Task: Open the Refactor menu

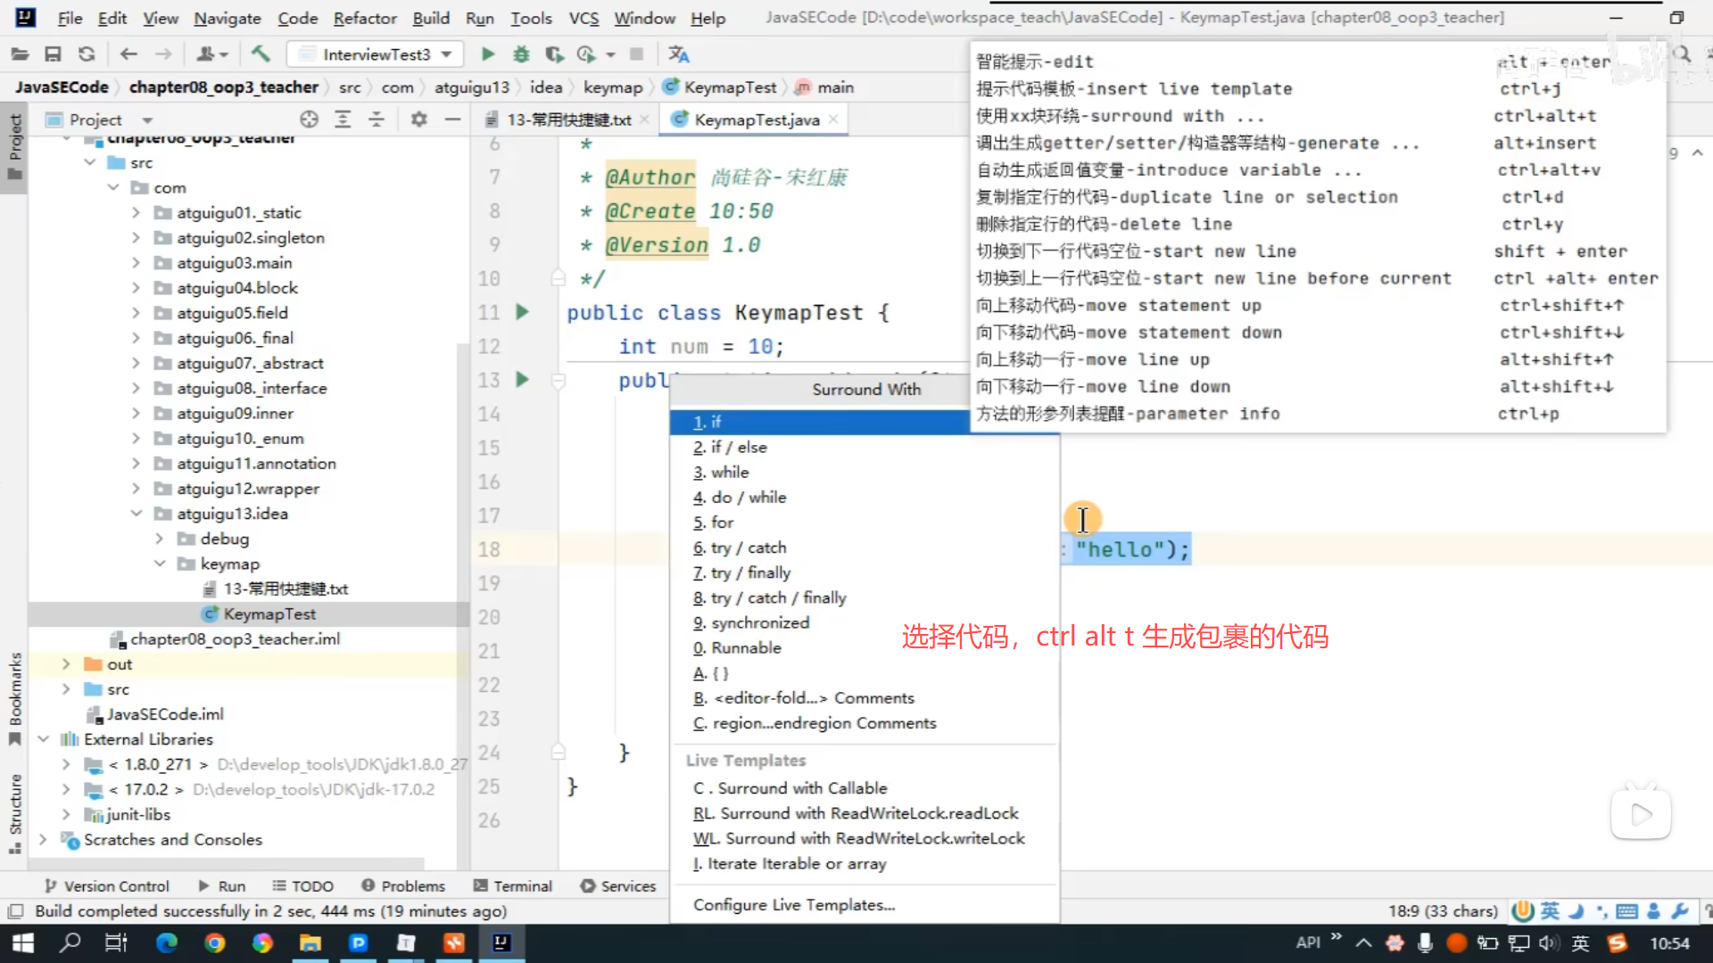Action: tap(364, 18)
